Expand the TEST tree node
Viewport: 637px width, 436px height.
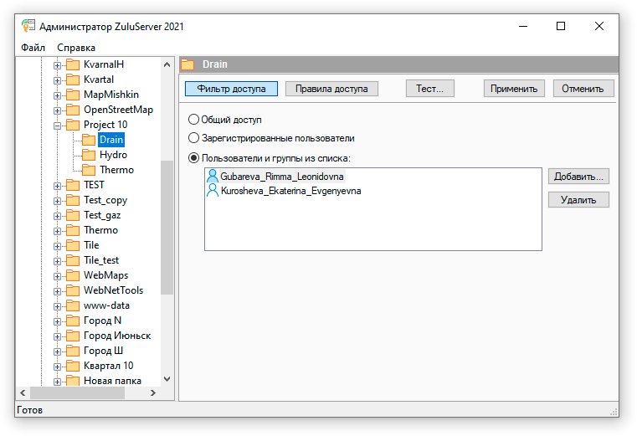click(57, 186)
